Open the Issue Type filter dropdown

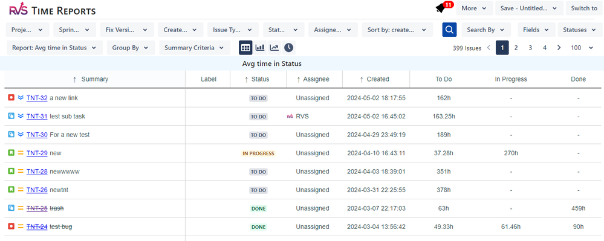pyautogui.click(x=233, y=30)
